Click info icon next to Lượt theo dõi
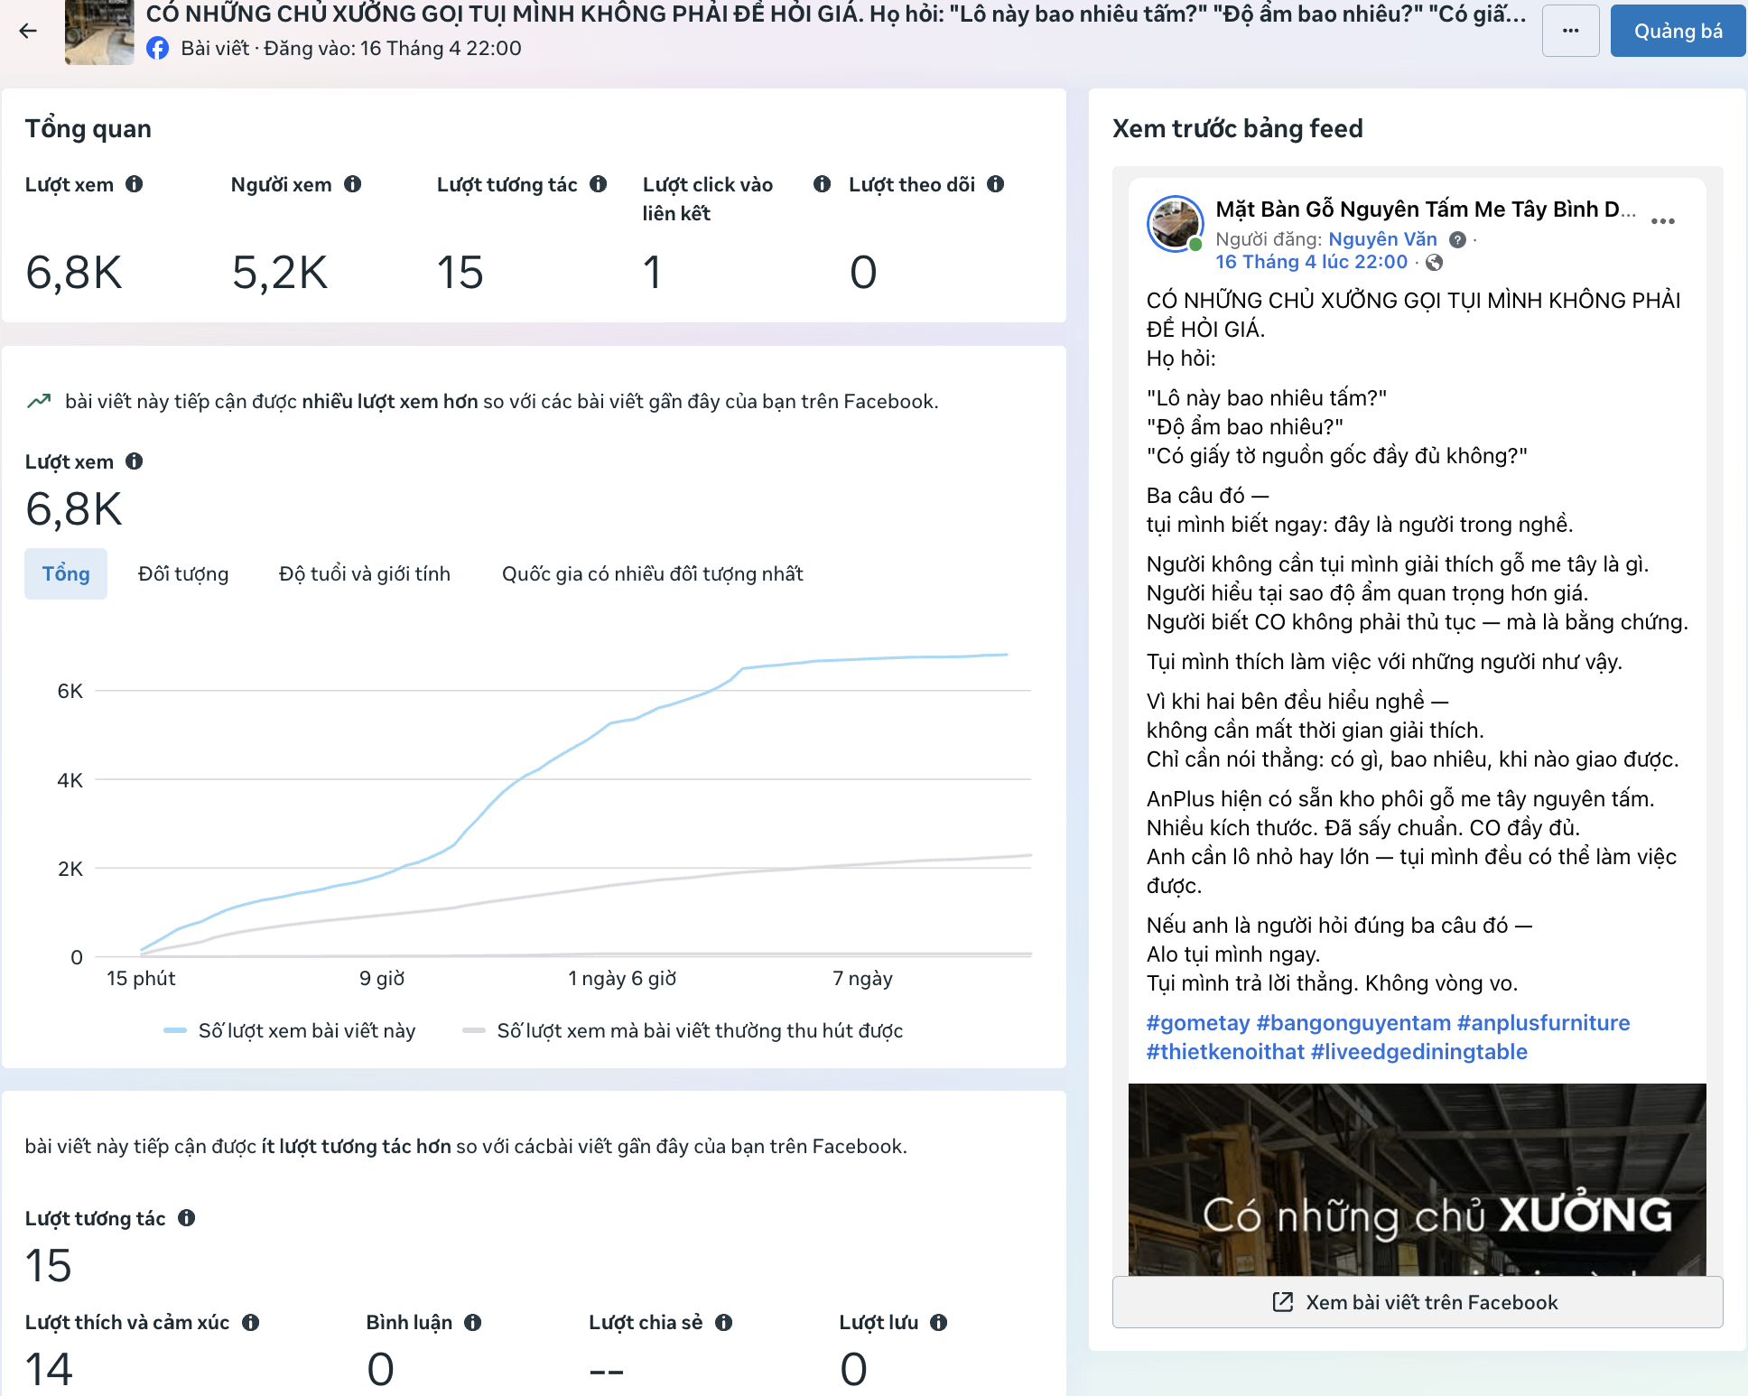 click(x=996, y=184)
